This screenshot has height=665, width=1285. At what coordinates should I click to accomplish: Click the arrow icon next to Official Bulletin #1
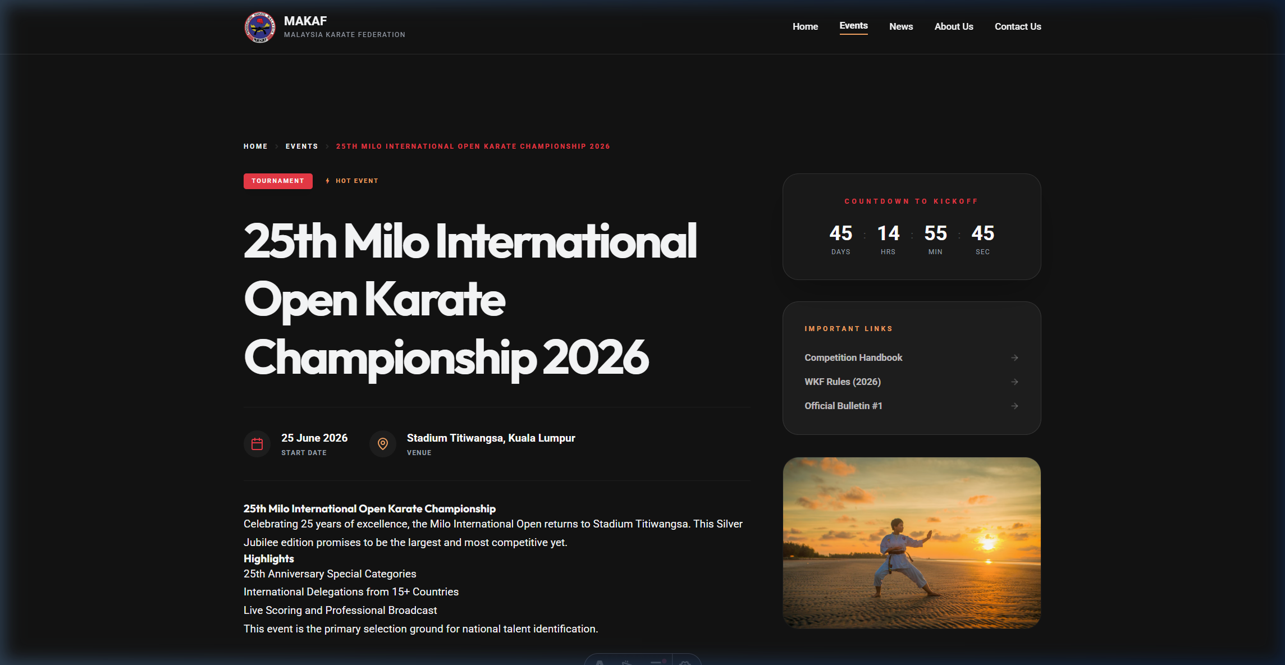(x=1014, y=406)
